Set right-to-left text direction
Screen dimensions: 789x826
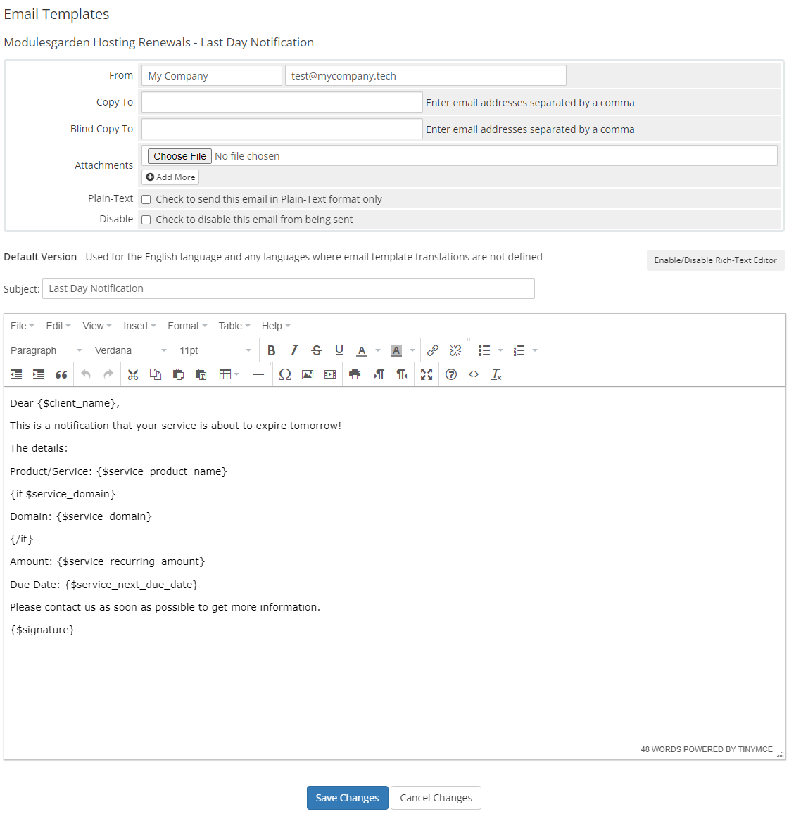pos(402,374)
